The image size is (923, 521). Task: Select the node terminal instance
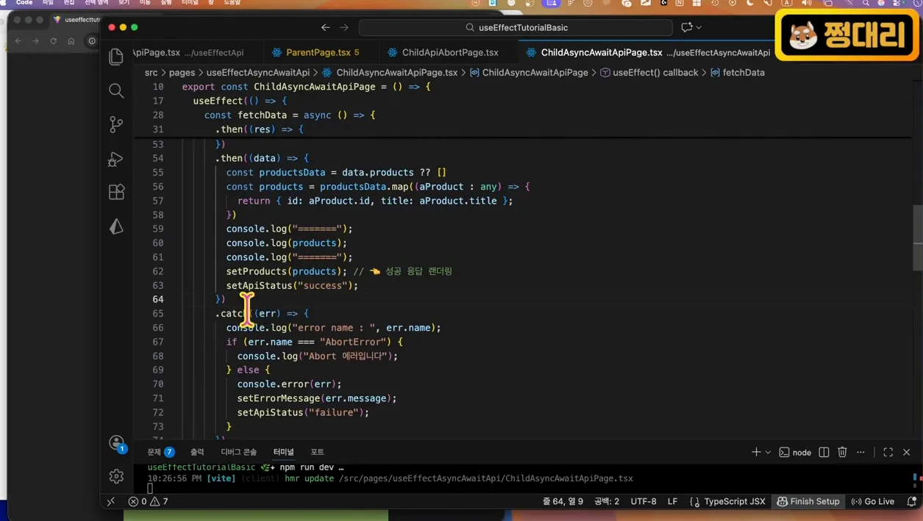click(x=795, y=452)
